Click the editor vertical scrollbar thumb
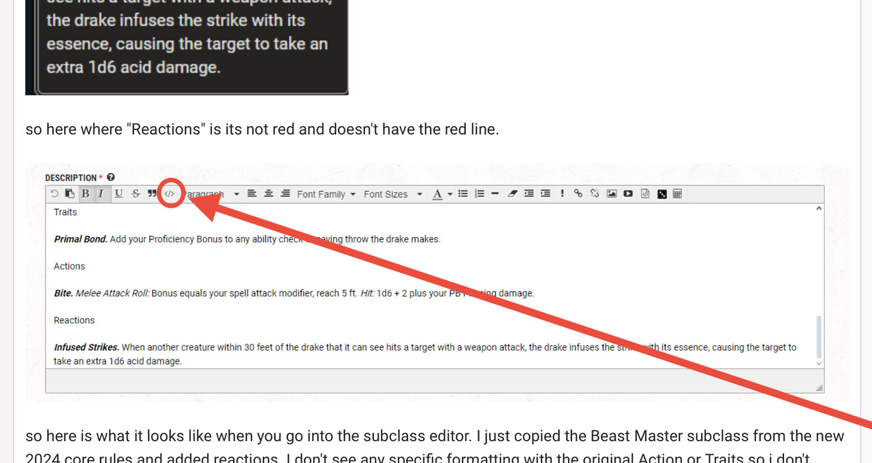Viewport: 872px width, 463px height. pos(819,336)
